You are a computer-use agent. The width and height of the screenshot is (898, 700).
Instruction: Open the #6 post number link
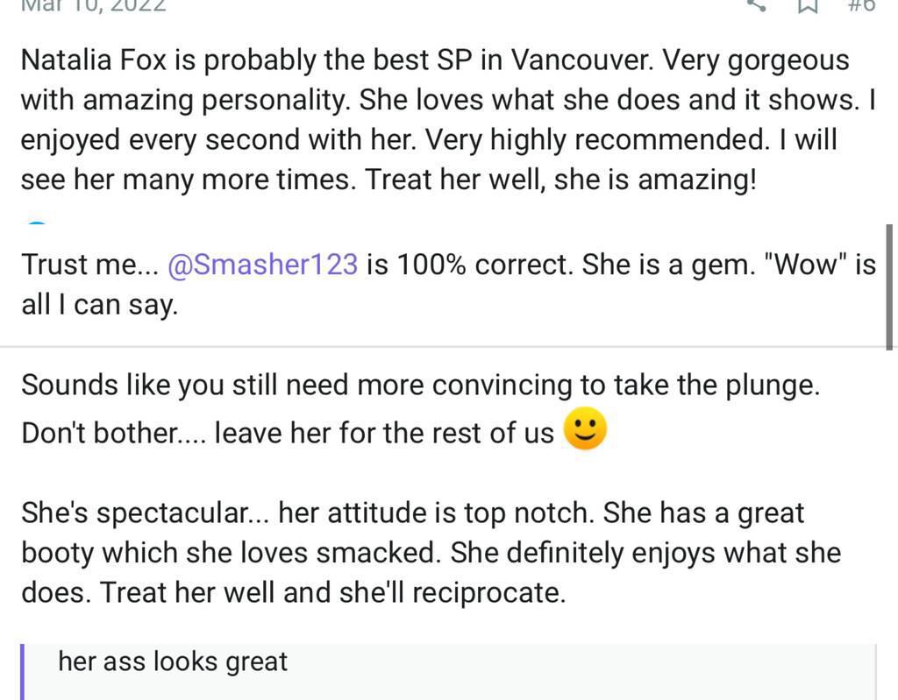point(862,4)
